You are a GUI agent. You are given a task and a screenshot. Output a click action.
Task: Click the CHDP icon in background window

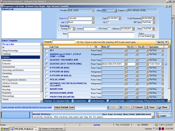point(158,116)
